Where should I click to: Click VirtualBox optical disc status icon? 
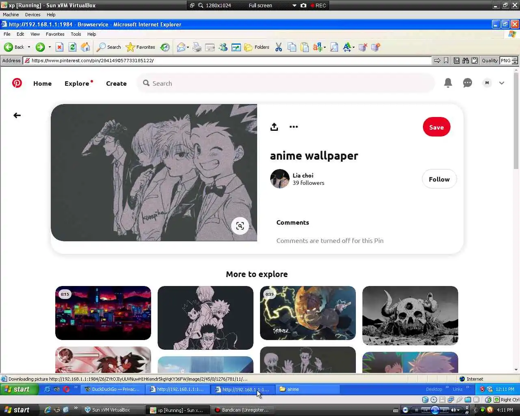coord(433,400)
